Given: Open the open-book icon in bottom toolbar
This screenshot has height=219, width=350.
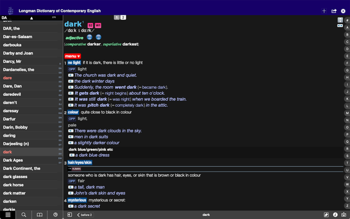Looking at the screenshot, I should click(x=40, y=215).
